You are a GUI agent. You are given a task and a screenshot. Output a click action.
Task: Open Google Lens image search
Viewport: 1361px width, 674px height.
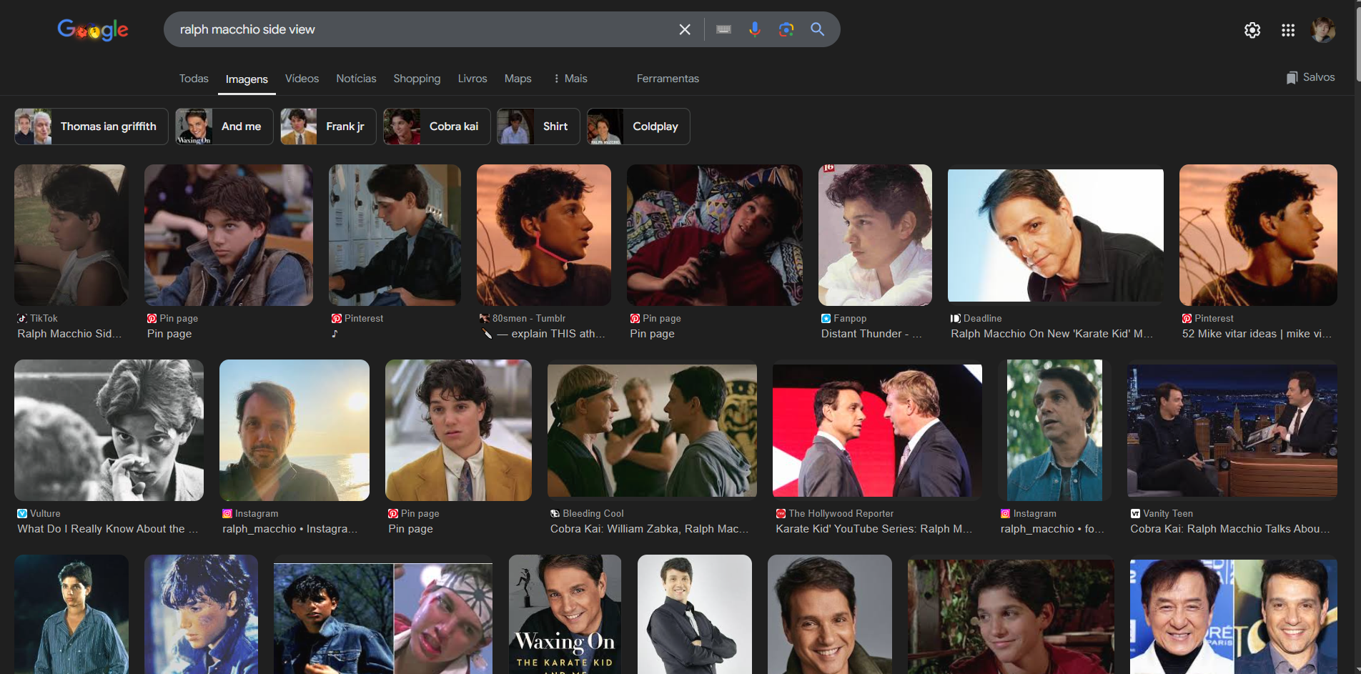[786, 29]
